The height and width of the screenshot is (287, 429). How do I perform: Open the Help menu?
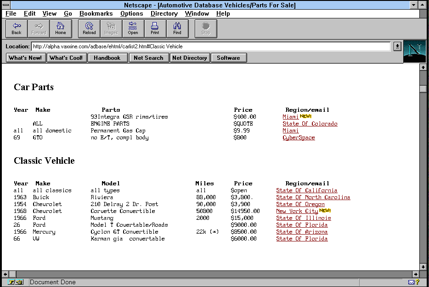[223, 14]
